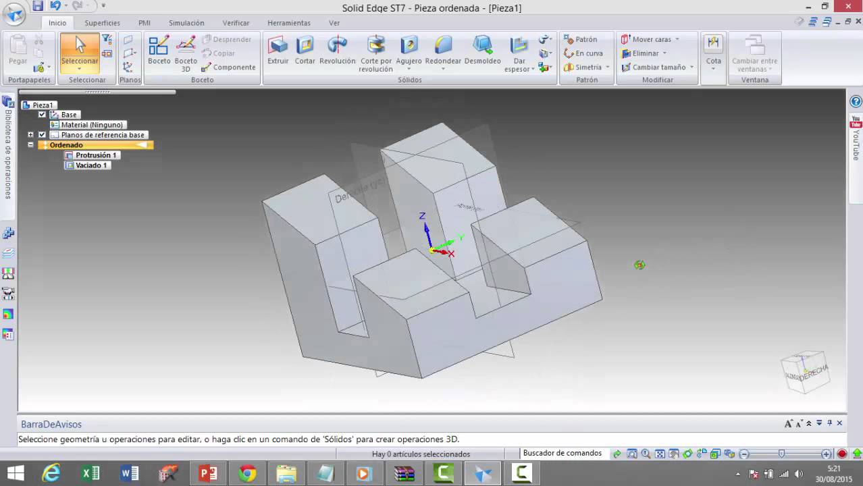
Task: Click the Eliminar command
Action: coord(640,53)
